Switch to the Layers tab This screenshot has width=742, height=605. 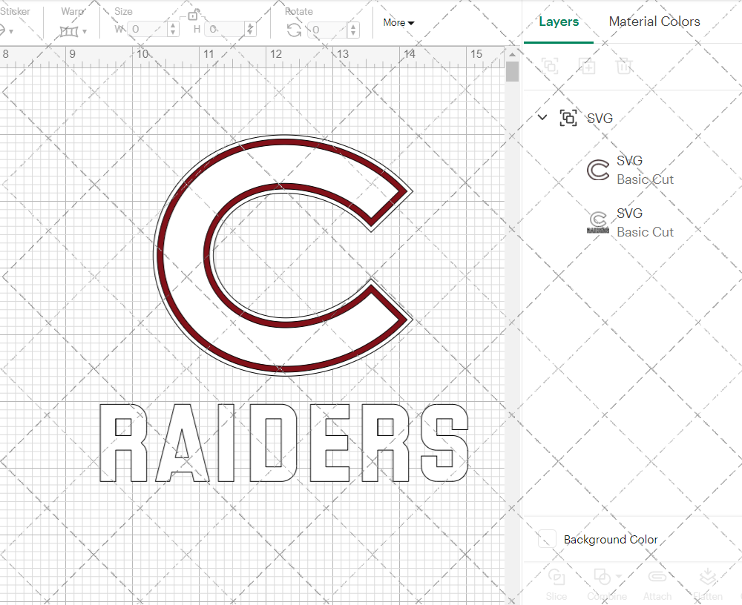[559, 22]
